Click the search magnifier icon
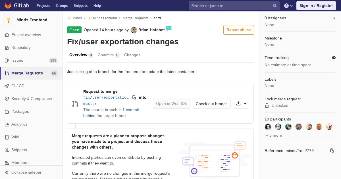Viewport: 341px width, 179px height. pyautogui.click(x=275, y=6)
